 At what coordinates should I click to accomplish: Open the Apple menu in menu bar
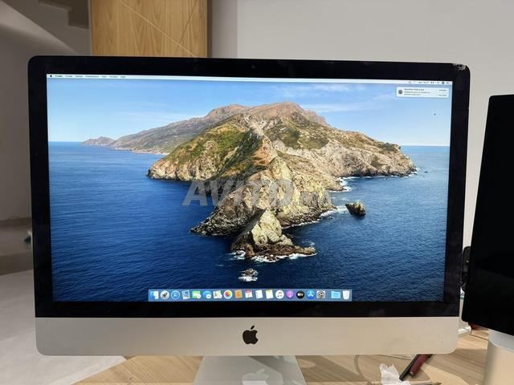(51, 76)
